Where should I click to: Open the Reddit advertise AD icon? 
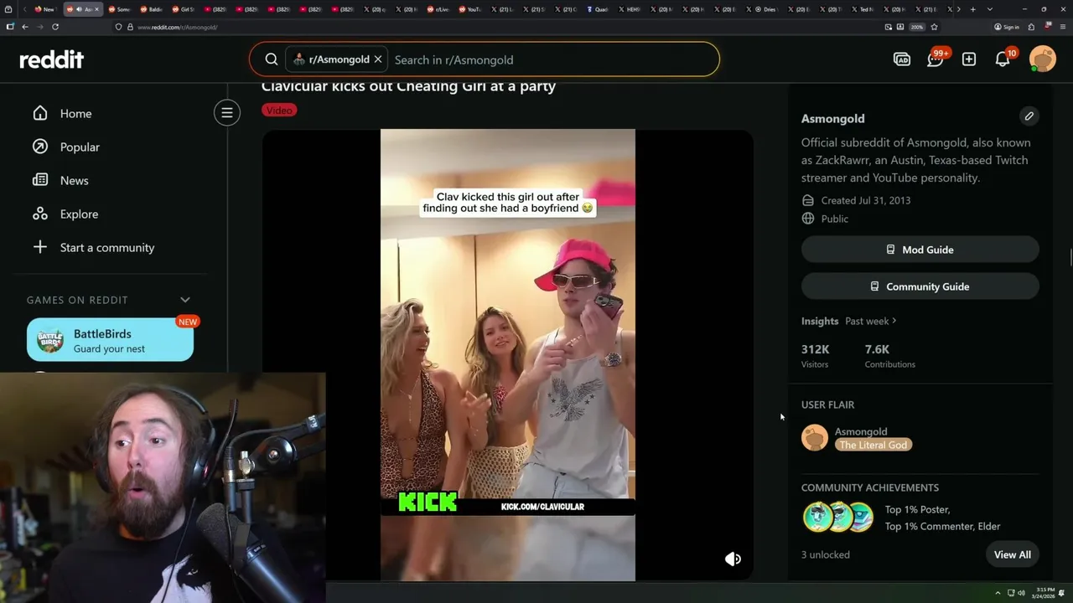click(x=902, y=59)
